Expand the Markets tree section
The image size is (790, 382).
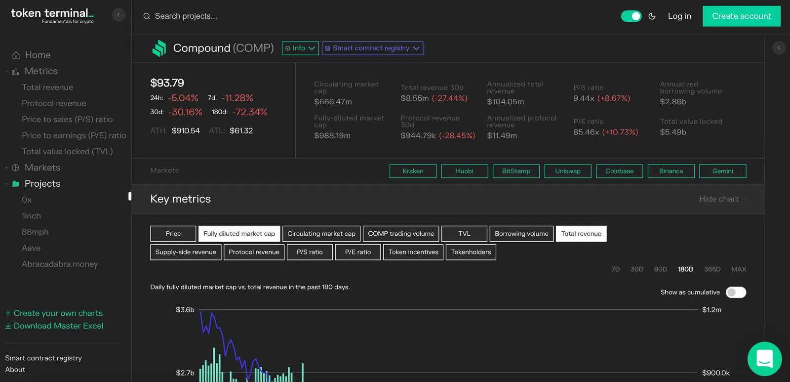pyautogui.click(x=6, y=168)
